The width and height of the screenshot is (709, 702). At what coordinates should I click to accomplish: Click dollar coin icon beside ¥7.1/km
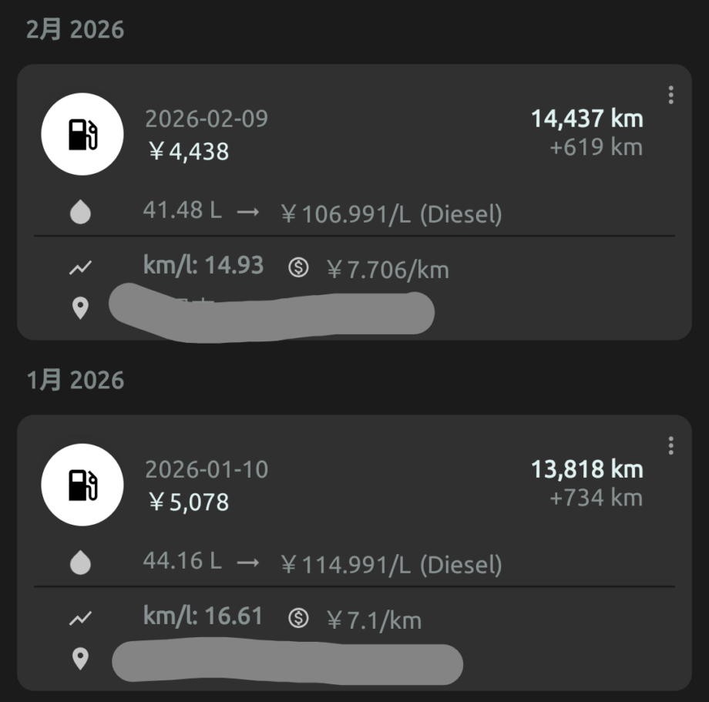(x=298, y=618)
